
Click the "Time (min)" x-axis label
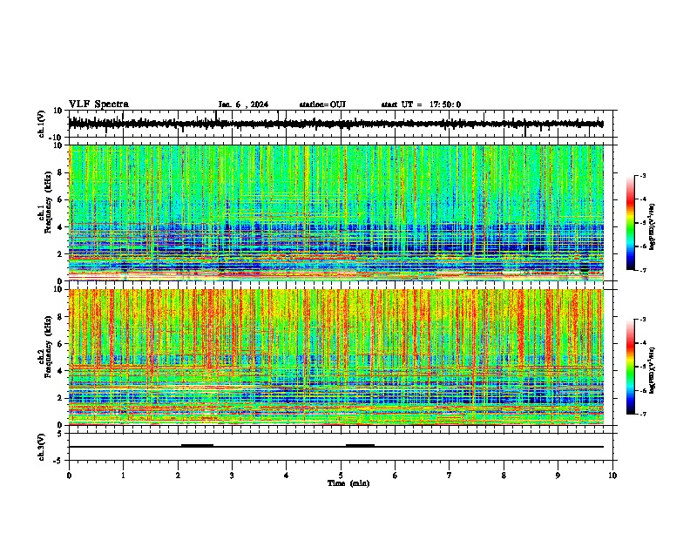click(x=348, y=483)
